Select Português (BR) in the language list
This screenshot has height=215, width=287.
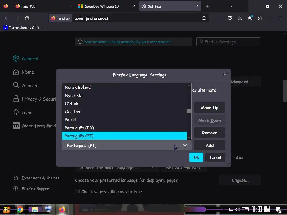124,128
